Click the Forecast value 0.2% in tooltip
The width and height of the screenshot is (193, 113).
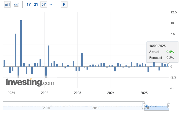coord(170,58)
